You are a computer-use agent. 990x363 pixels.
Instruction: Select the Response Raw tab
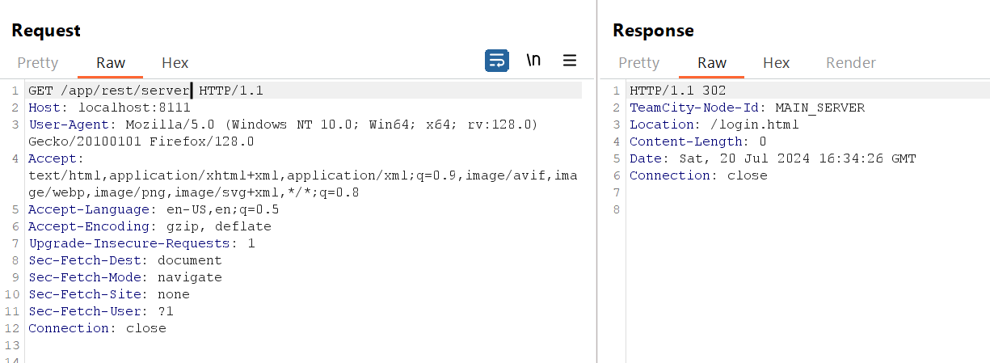pos(712,62)
